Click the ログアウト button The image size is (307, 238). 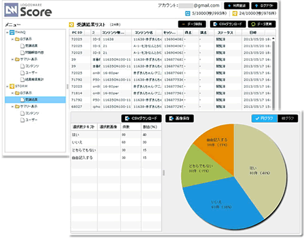(264, 6)
